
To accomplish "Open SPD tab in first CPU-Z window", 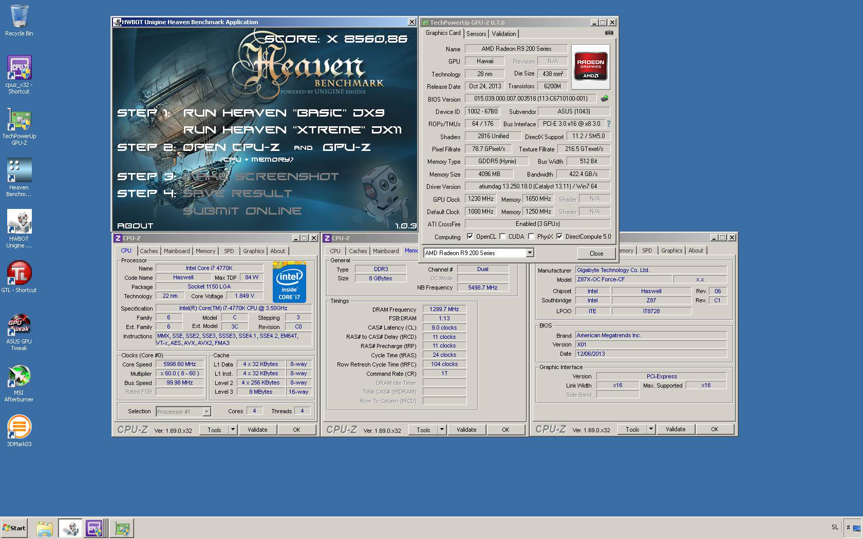I will pos(229,251).
